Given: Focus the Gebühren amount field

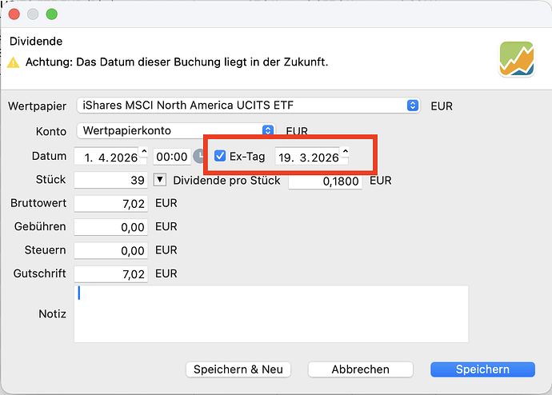Looking at the screenshot, I should click(x=110, y=227).
